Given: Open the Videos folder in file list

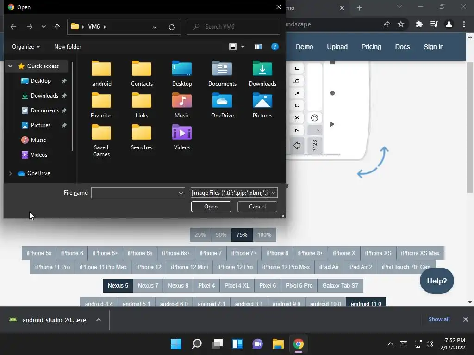Looking at the screenshot, I should [x=181, y=138].
